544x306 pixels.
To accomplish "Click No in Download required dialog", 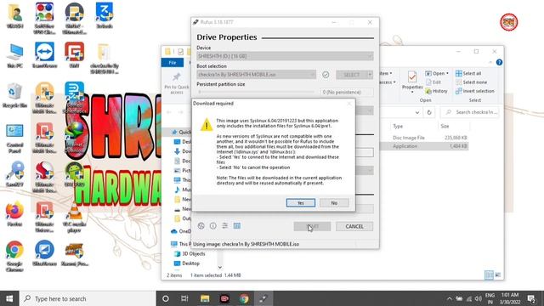I will (x=334, y=202).
